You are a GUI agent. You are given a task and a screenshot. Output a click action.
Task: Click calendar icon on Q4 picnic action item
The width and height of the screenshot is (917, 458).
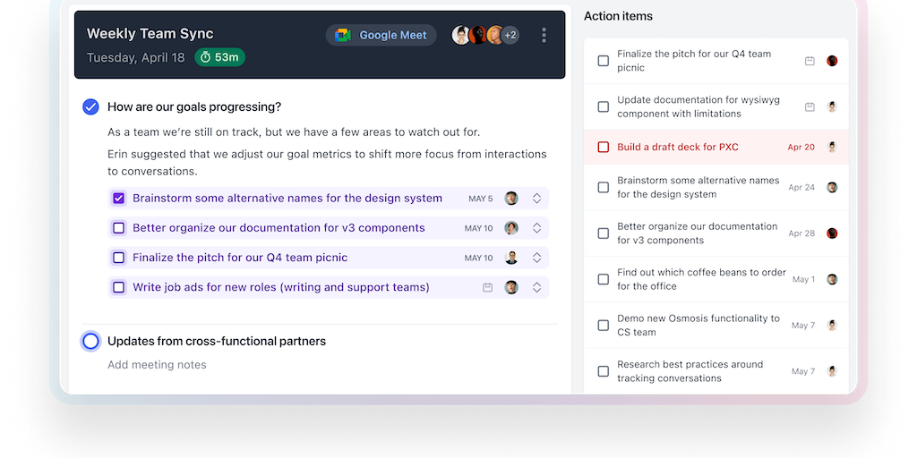point(810,61)
